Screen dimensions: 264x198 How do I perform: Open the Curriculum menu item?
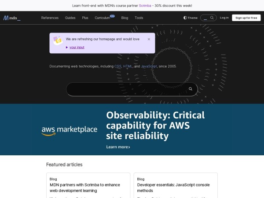point(103,18)
